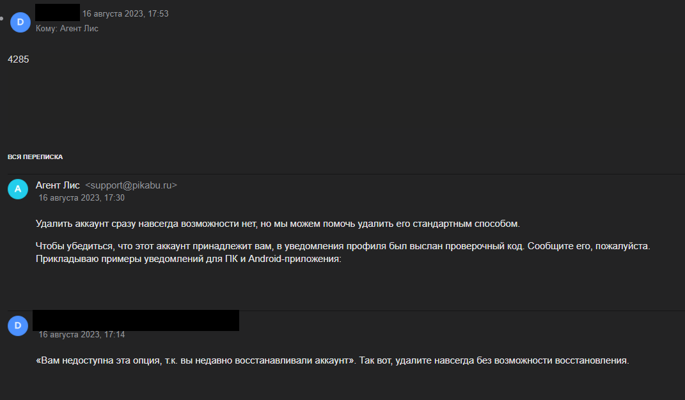Image resolution: width=685 pixels, height=400 pixels.
Task: Click the divider line under ВСЯ ПЕРЕПИСКА
Action: (x=345, y=173)
